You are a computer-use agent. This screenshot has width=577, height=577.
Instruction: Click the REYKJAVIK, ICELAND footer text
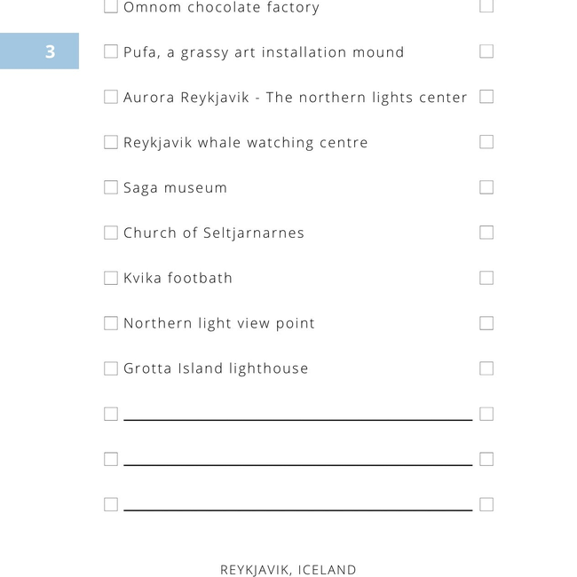tap(288, 570)
